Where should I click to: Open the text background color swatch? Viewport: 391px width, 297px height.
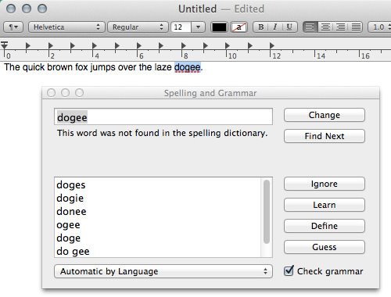[239, 27]
